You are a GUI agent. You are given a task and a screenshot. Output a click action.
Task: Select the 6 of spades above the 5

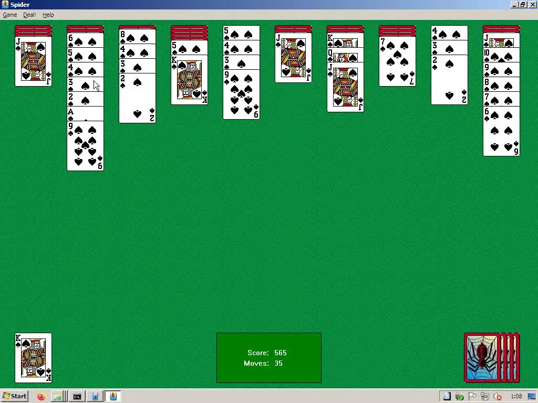click(85, 40)
